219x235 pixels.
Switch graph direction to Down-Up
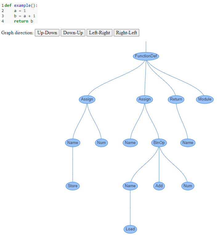[73, 33]
